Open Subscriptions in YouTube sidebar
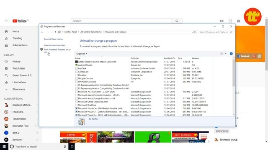Image resolution: width=268 pixels, height=150 pixels. [x=20, y=45]
